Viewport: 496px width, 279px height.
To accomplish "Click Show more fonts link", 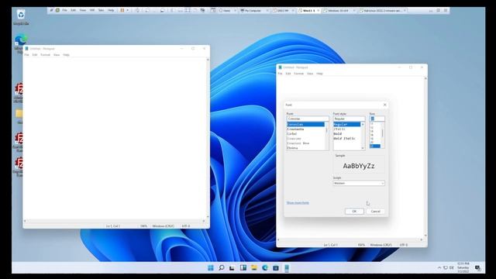I will point(298,203).
